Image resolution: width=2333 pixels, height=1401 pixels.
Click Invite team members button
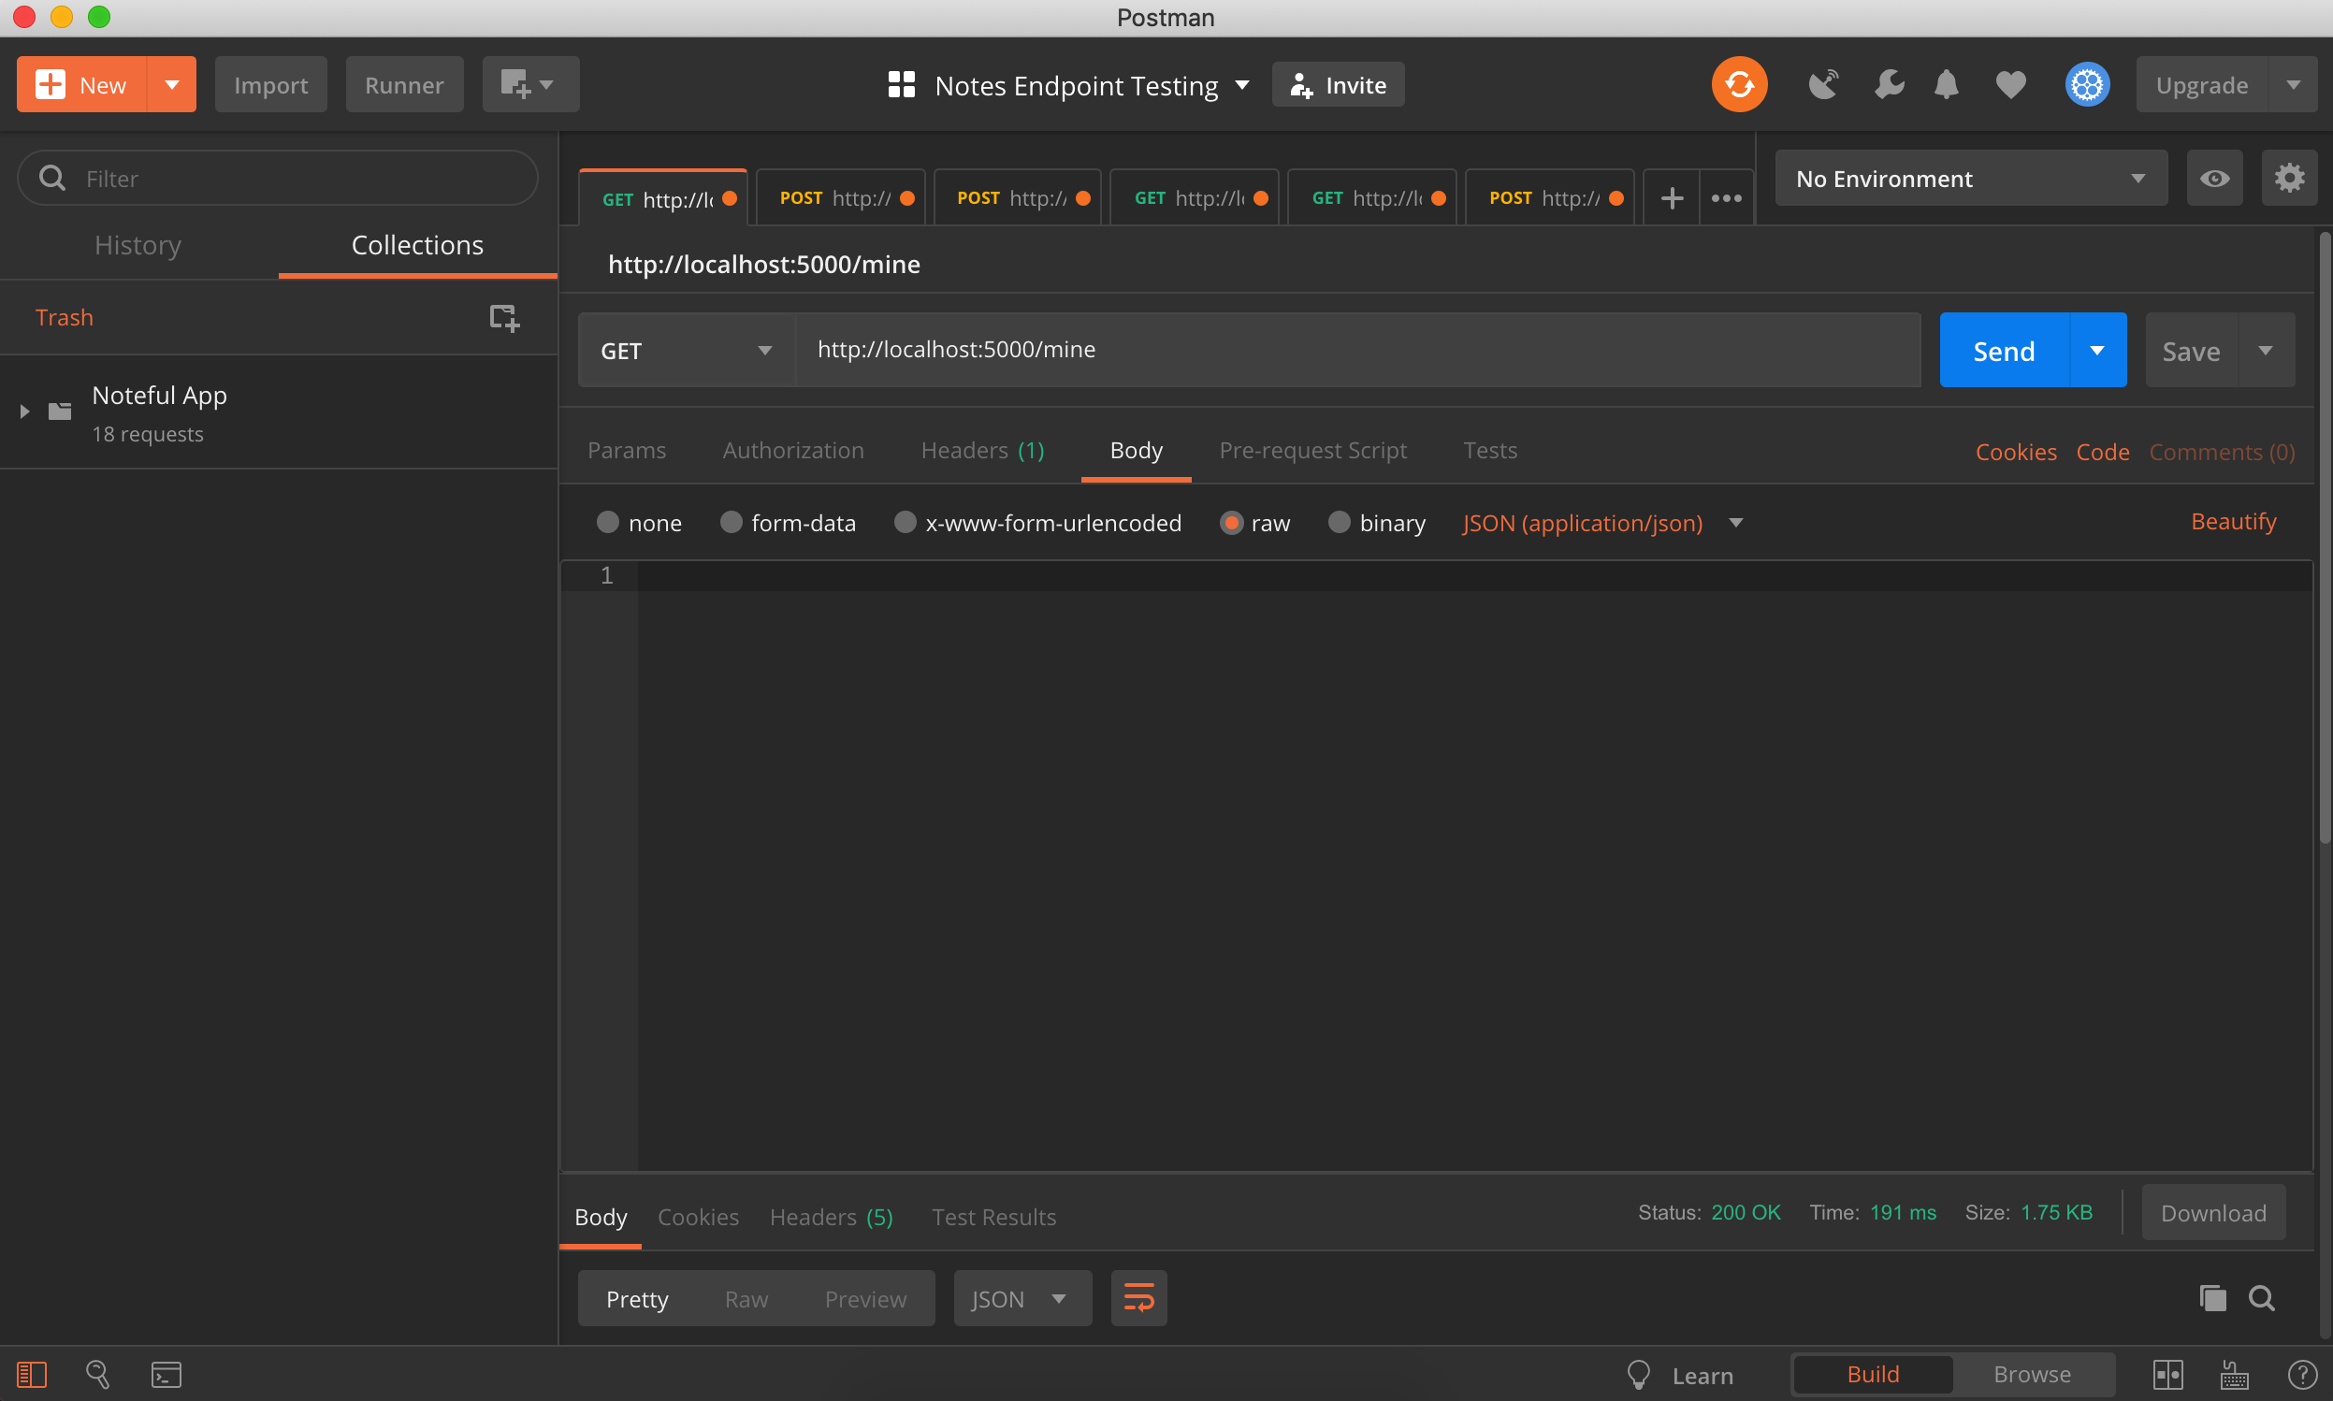click(1337, 85)
